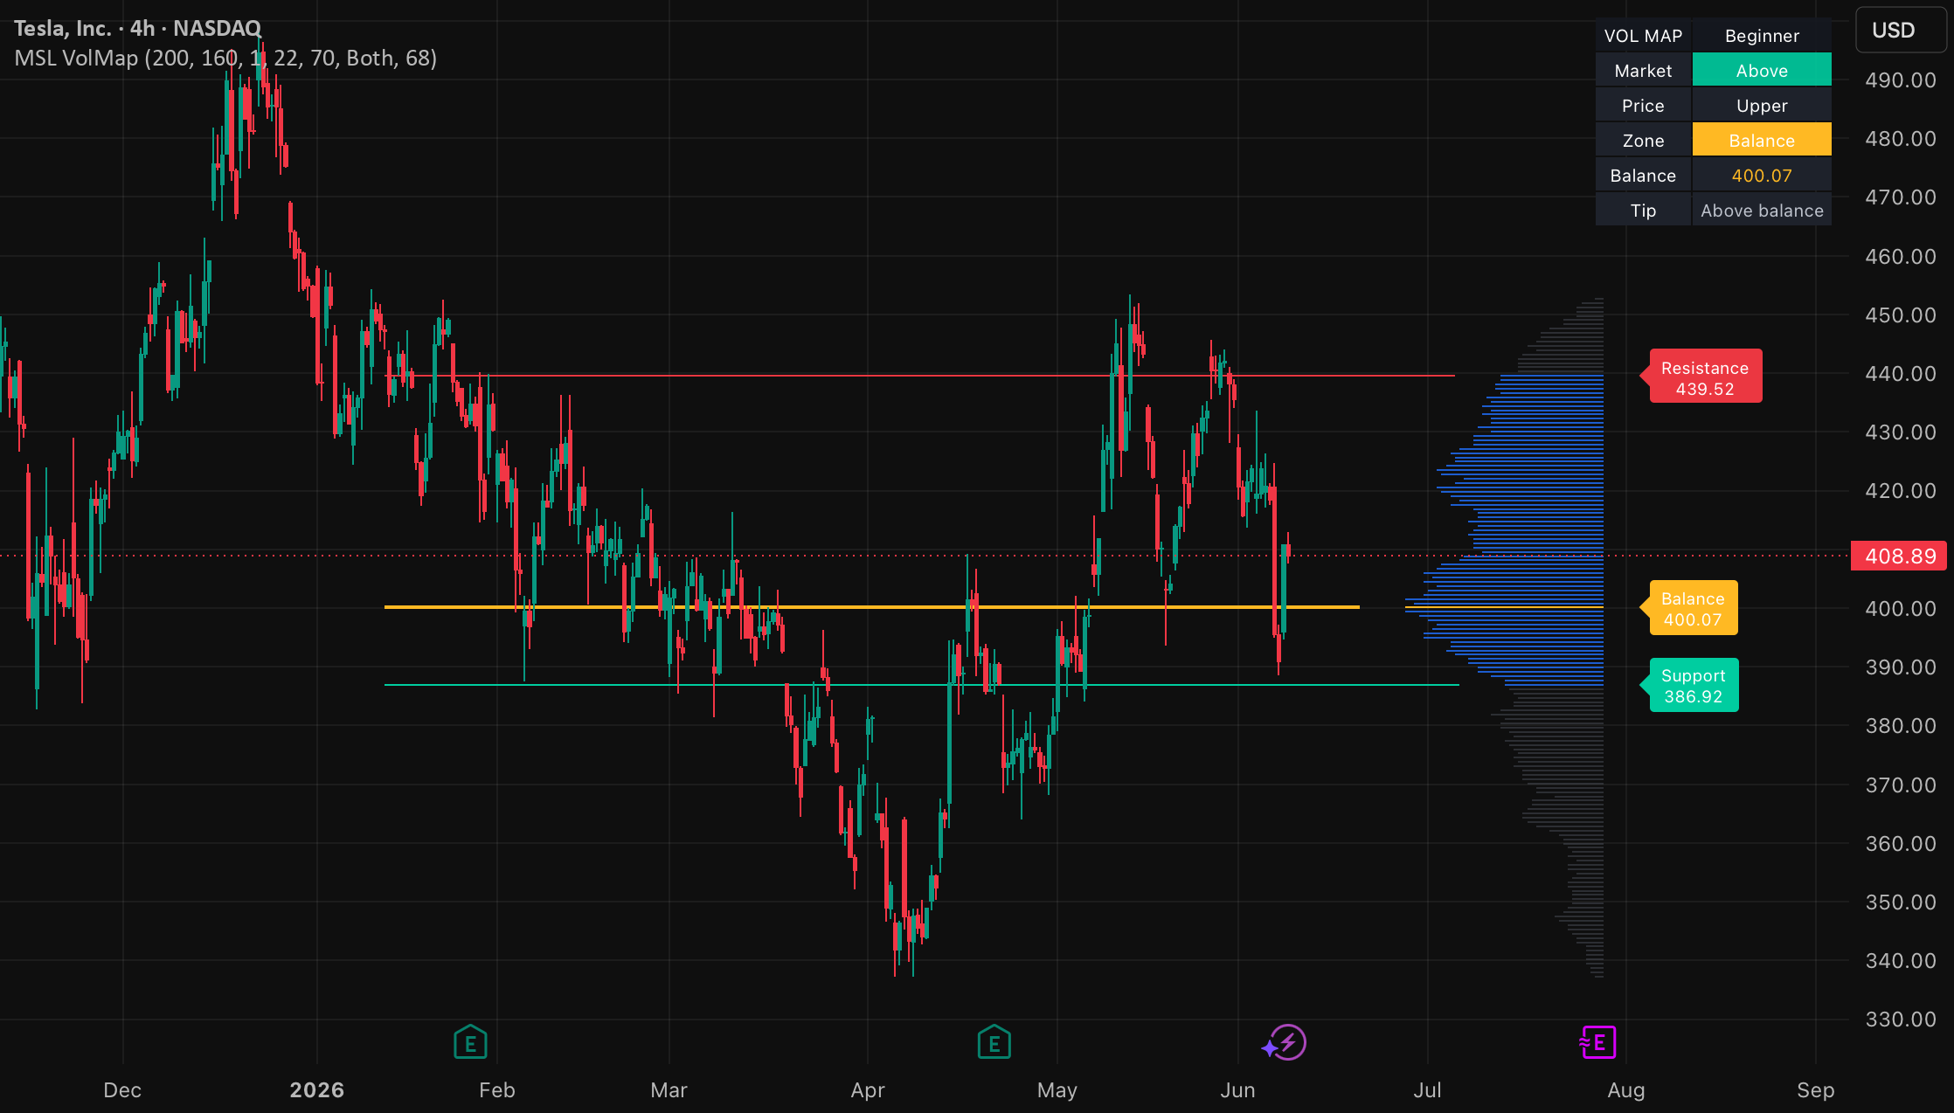
Task: Click the red resistance horizontal line
Action: point(919,376)
